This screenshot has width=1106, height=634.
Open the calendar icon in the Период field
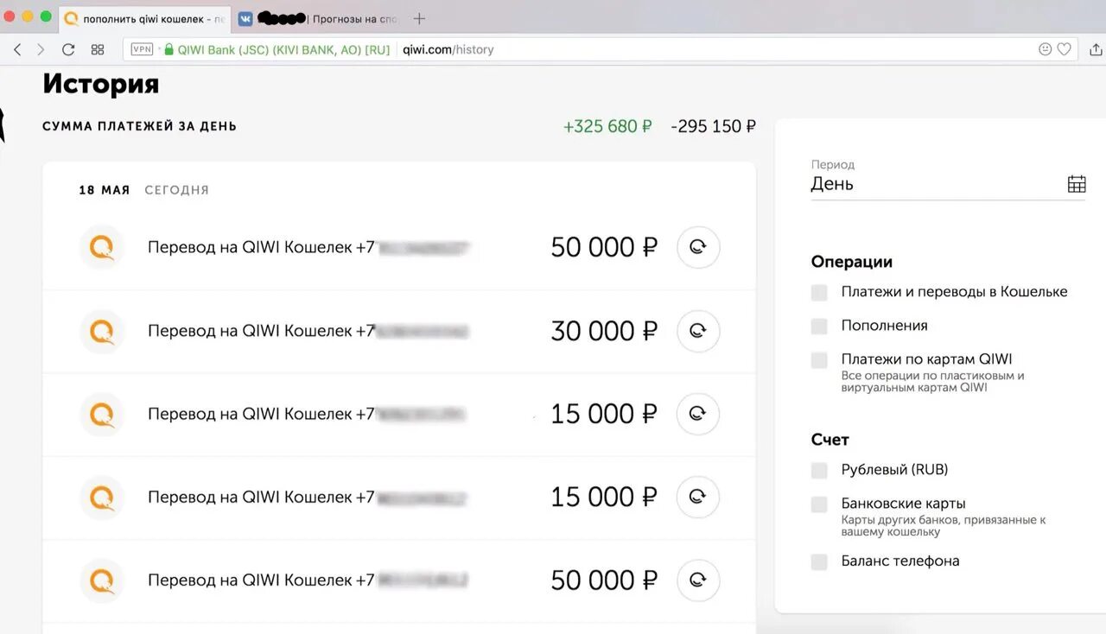(1077, 183)
